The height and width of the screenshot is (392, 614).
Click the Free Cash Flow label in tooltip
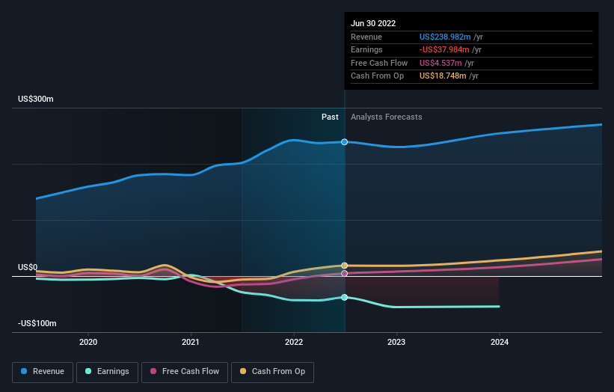tap(379, 63)
